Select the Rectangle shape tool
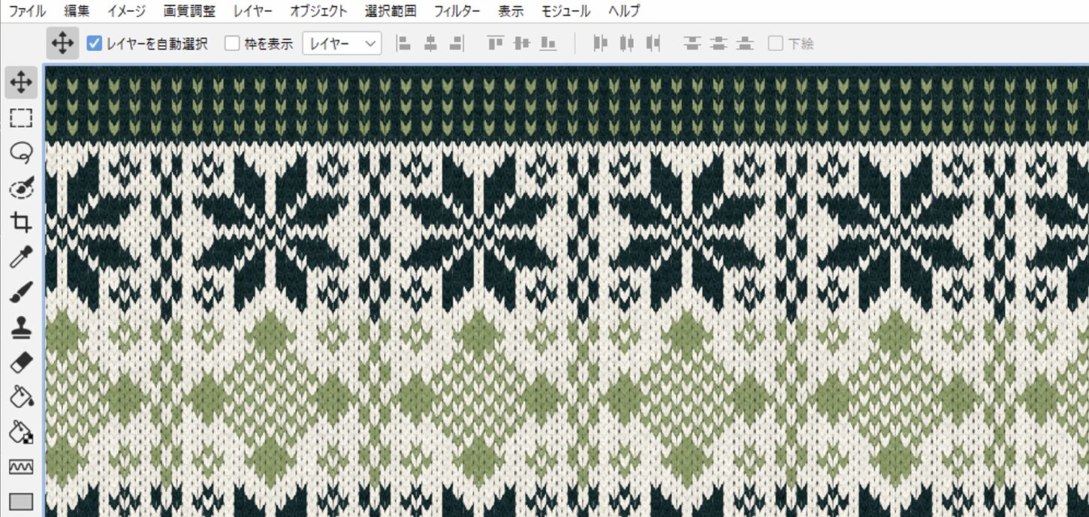 click(21, 501)
